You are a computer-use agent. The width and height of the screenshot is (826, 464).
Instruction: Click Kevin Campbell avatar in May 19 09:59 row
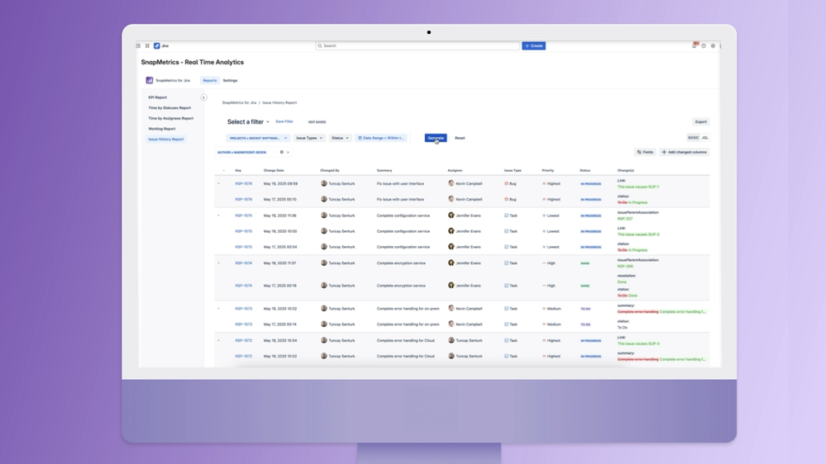[x=451, y=183]
